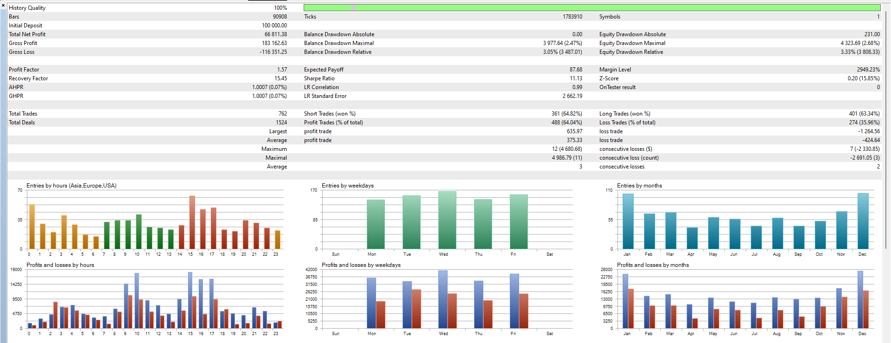Select the LR Correlation value 0.99

point(577,87)
